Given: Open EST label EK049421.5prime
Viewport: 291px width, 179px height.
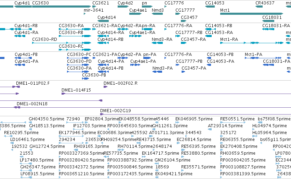Looking at the screenshot, I should pos(174,174).
